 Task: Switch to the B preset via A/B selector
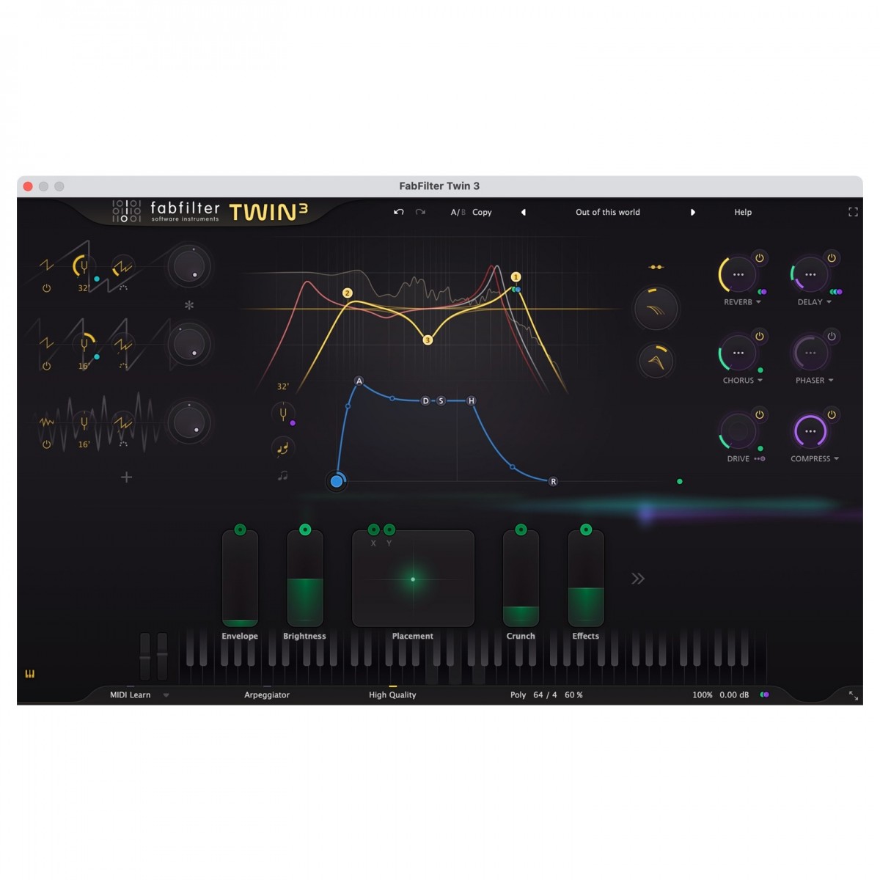pos(463,212)
